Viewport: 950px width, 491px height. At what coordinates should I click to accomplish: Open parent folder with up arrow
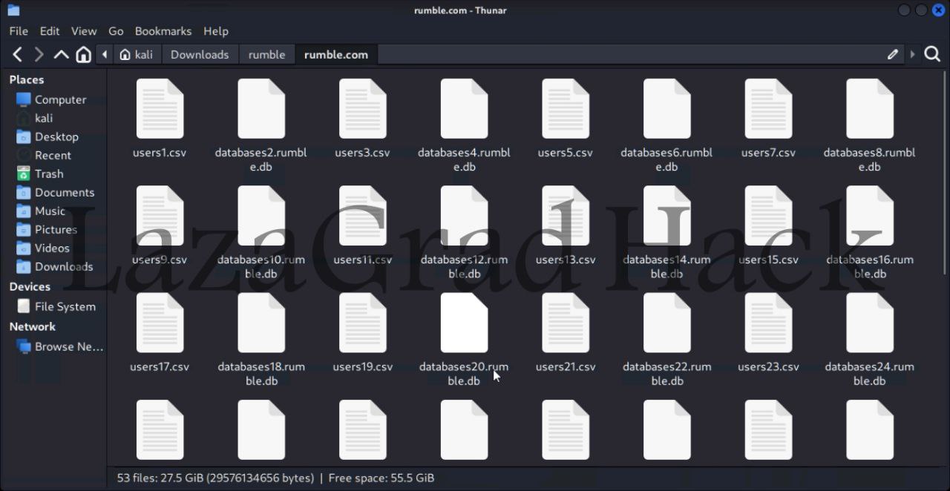click(61, 54)
